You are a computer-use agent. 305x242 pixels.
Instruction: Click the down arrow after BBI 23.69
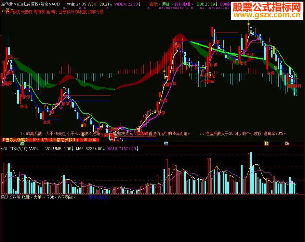[x=216, y=4]
